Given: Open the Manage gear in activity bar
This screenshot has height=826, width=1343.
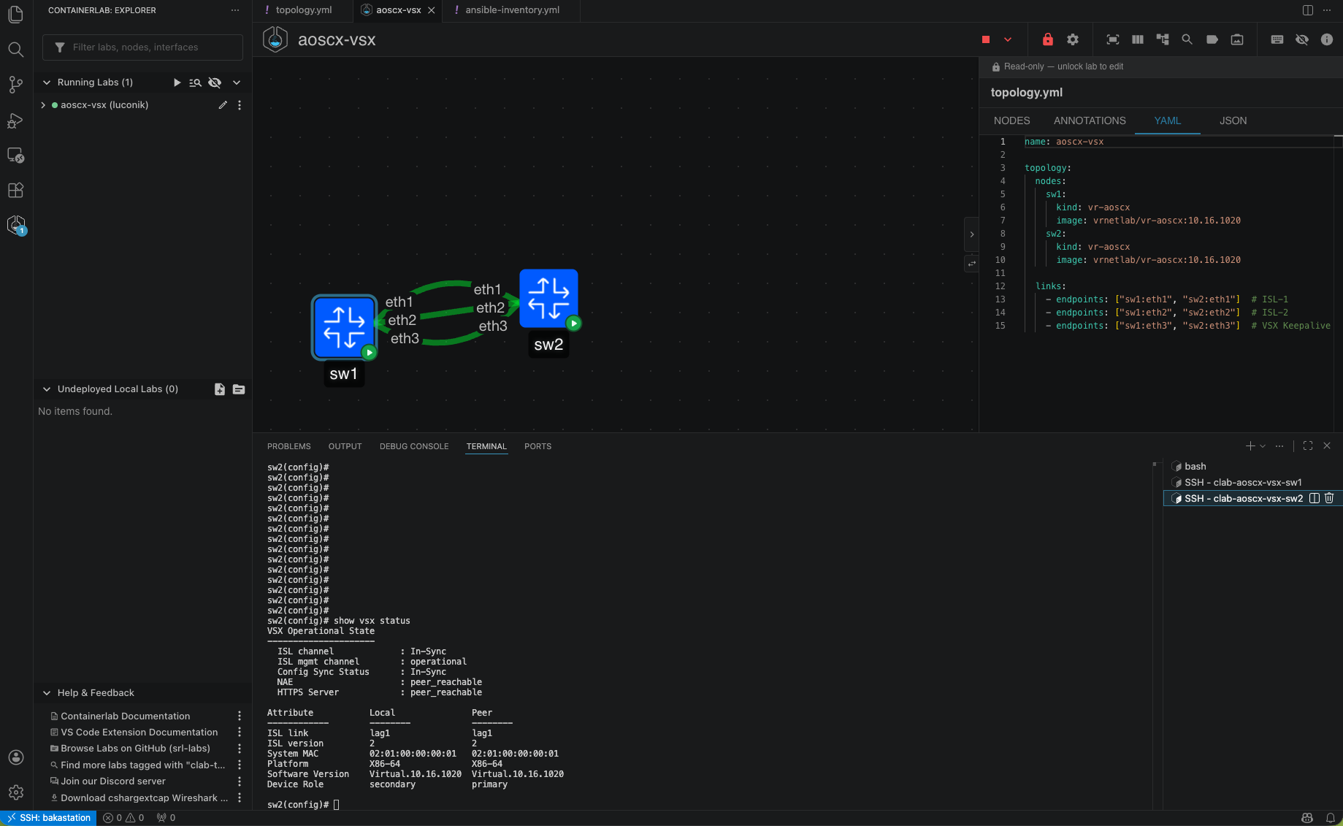Looking at the screenshot, I should point(15,792).
